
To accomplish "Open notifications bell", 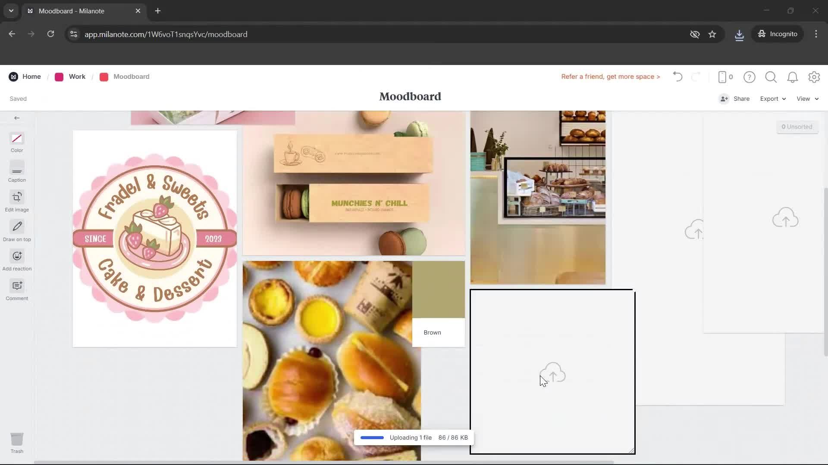I will (793, 77).
